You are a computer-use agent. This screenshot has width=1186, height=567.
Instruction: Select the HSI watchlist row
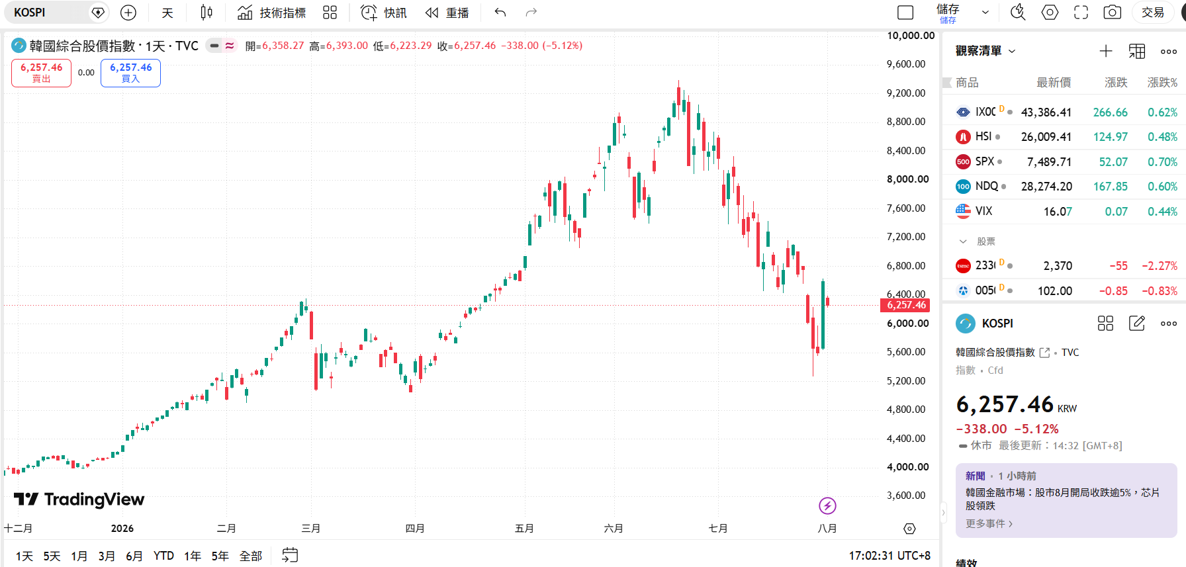tap(1064, 137)
